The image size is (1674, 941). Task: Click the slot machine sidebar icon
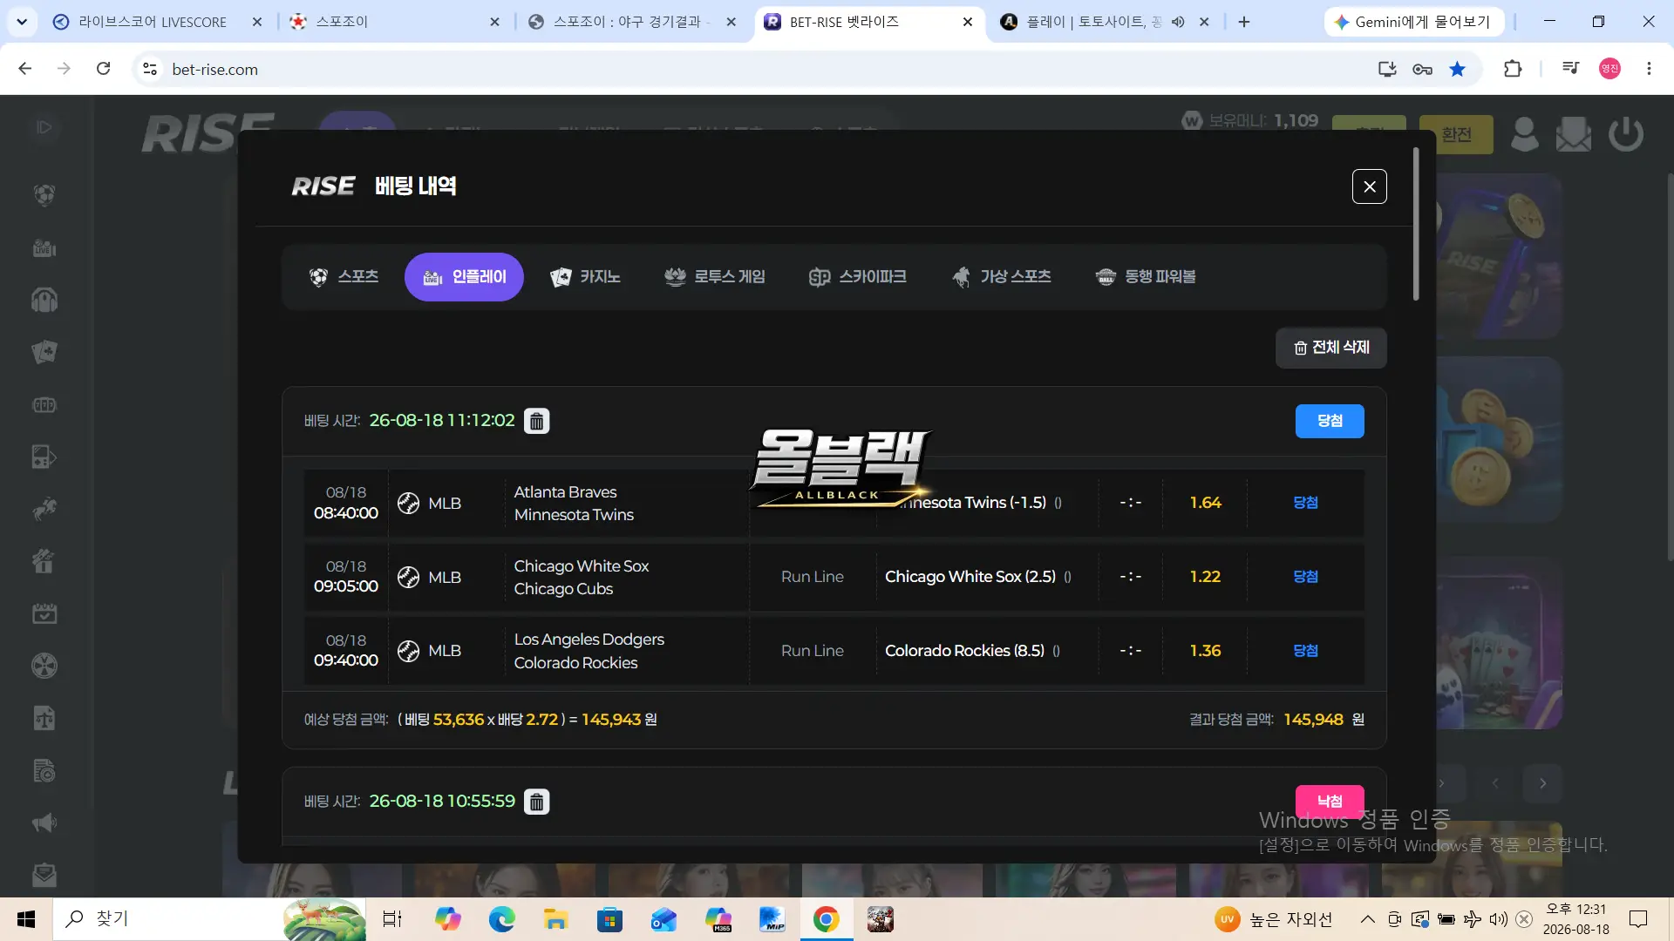click(44, 405)
